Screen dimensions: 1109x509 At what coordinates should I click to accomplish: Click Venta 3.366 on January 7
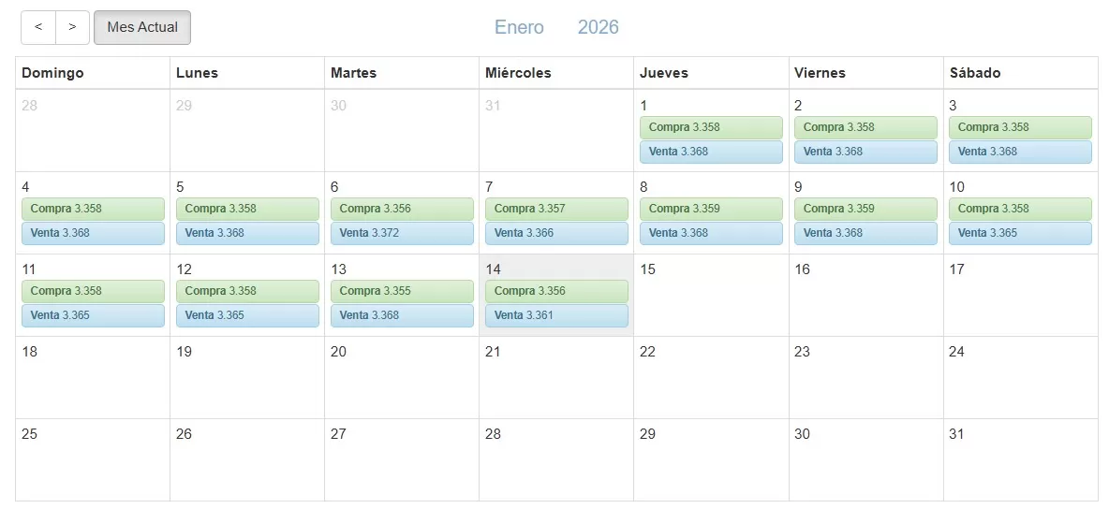pos(556,233)
